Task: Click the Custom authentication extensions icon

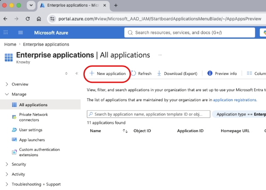Action: [14, 152]
